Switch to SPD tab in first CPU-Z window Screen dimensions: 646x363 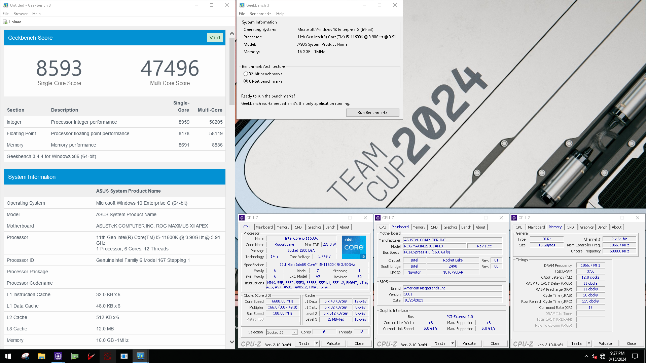(x=298, y=227)
